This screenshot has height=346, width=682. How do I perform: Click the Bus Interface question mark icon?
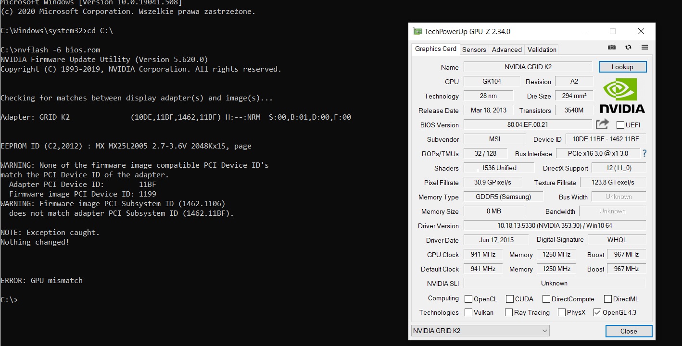pyautogui.click(x=644, y=154)
